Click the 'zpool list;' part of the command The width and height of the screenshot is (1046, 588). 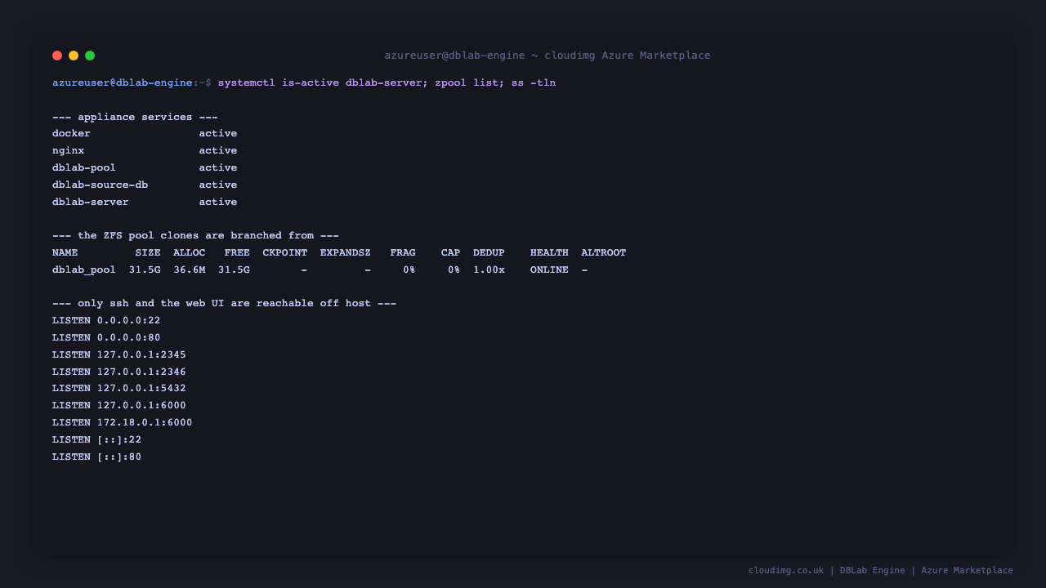click(x=470, y=83)
